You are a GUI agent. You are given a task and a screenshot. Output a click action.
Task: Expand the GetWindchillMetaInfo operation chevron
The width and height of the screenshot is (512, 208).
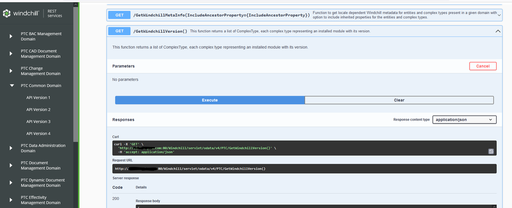pyautogui.click(x=499, y=15)
